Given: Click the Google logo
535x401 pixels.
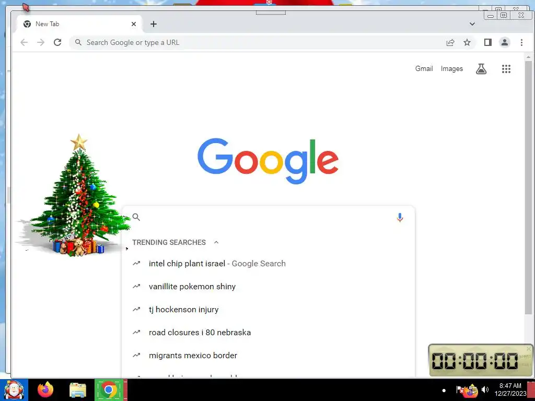Looking at the screenshot, I should point(268,161).
